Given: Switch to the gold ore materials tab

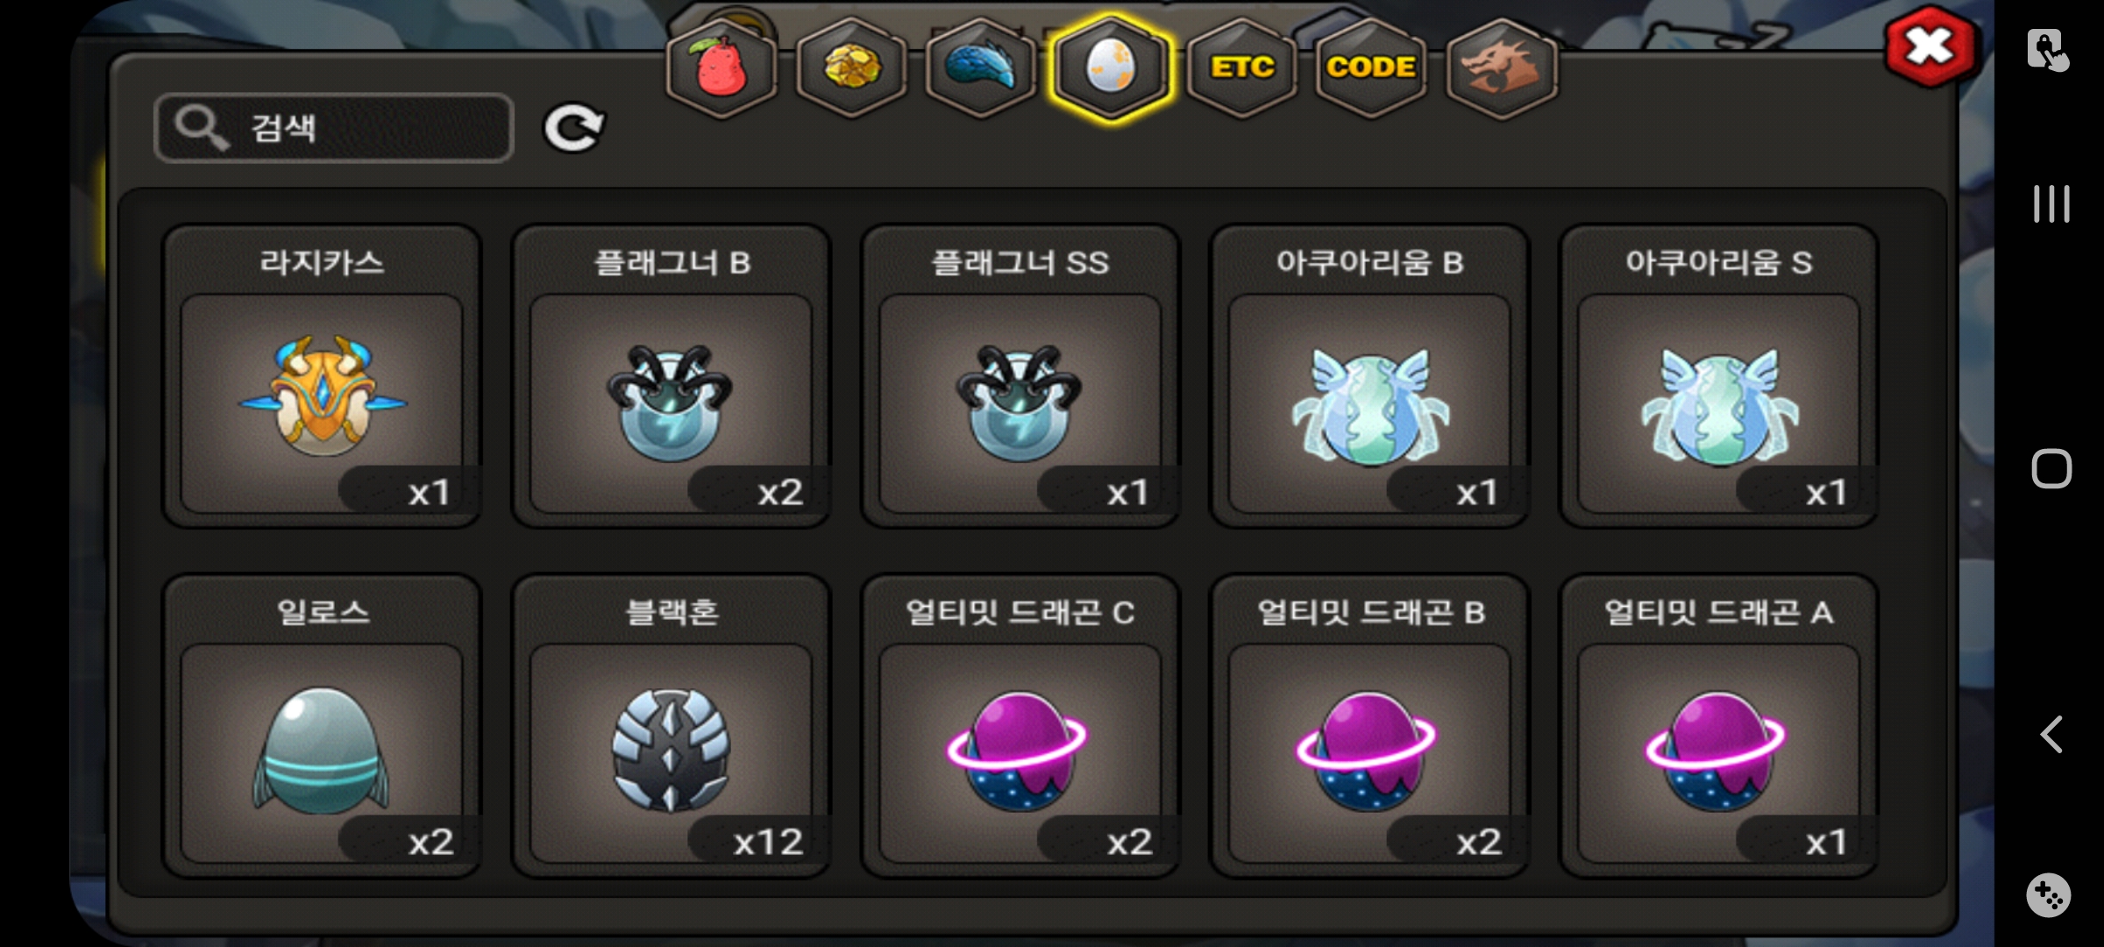Looking at the screenshot, I should [851, 68].
